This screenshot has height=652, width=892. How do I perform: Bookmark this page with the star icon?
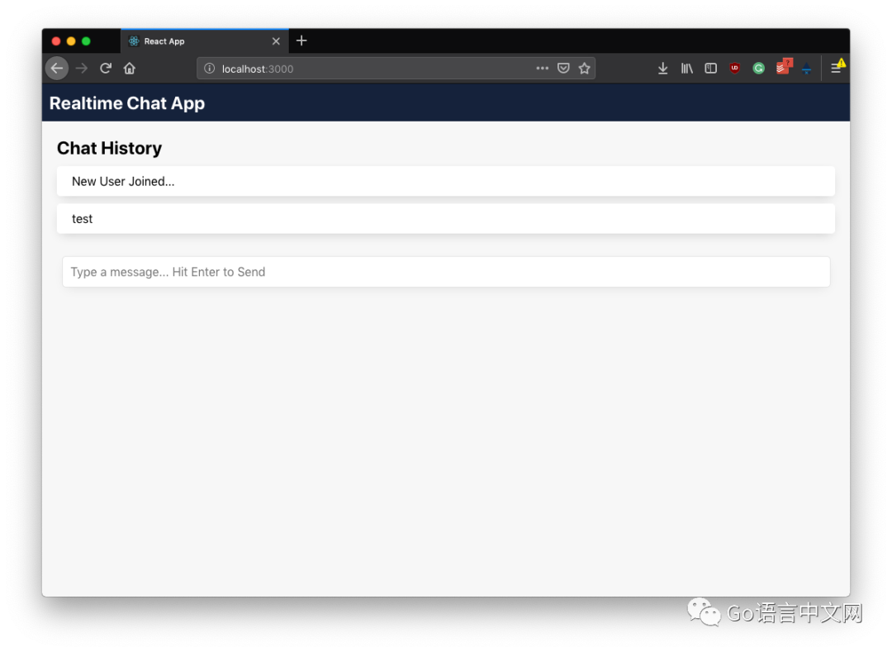pyautogui.click(x=584, y=69)
